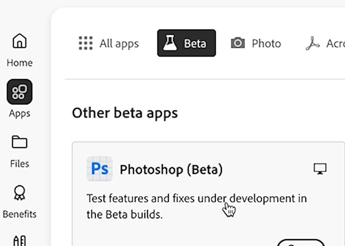345x246 pixels.
Task: Click the Other beta apps heading
Action: pos(125,113)
